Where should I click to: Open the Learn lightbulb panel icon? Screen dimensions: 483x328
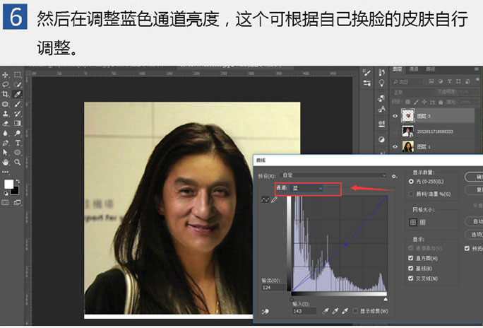(382, 83)
